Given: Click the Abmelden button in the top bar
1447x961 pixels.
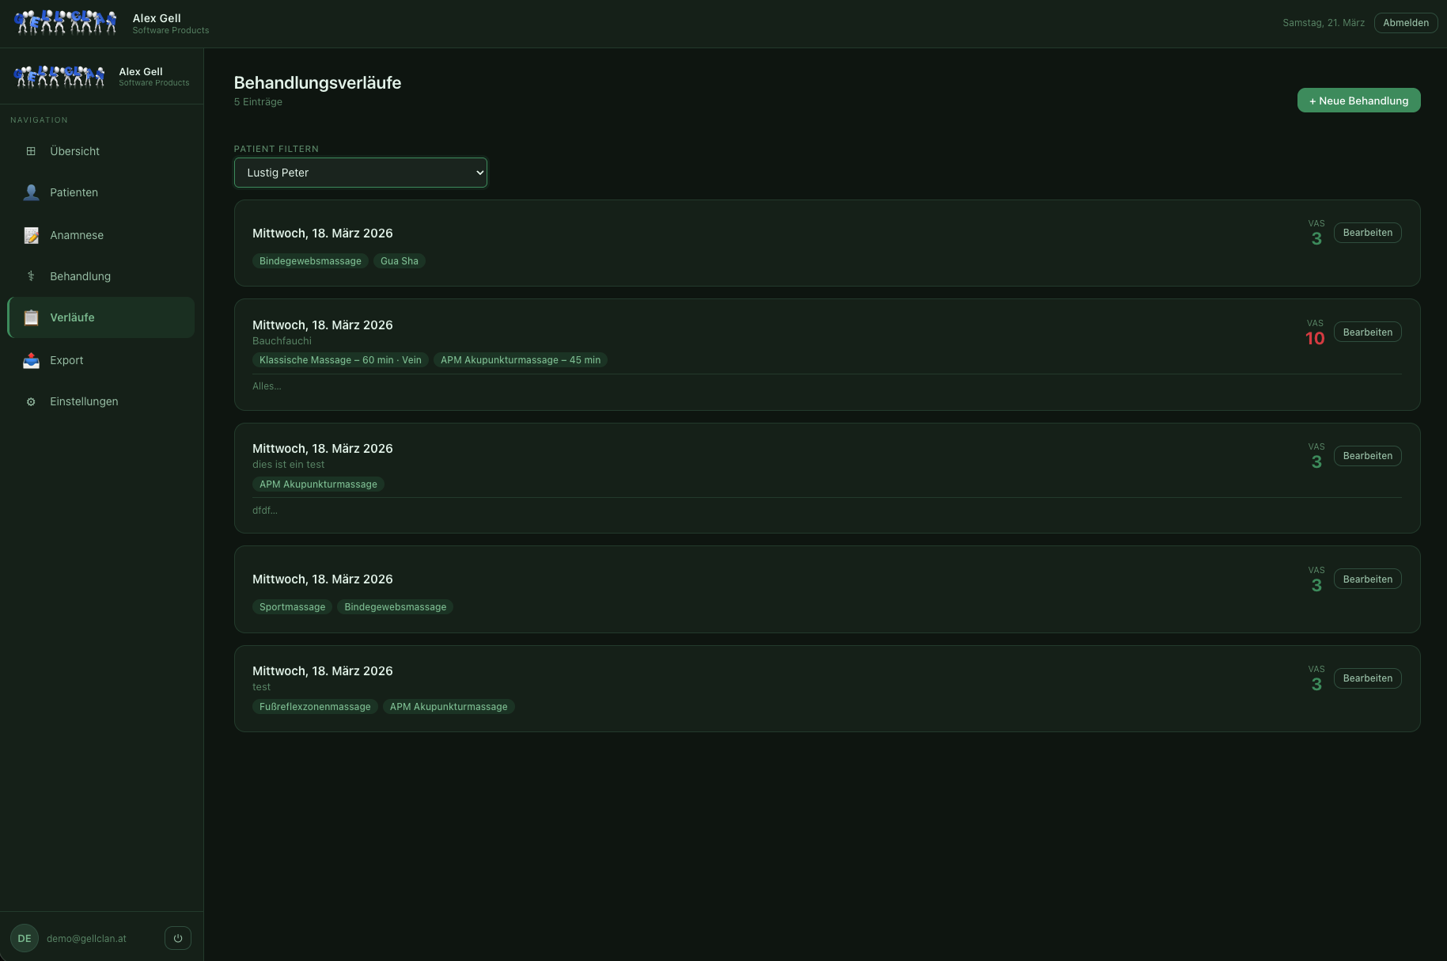Looking at the screenshot, I should click(x=1406, y=23).
